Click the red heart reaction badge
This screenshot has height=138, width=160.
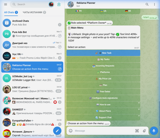click(x=55, y=102)
